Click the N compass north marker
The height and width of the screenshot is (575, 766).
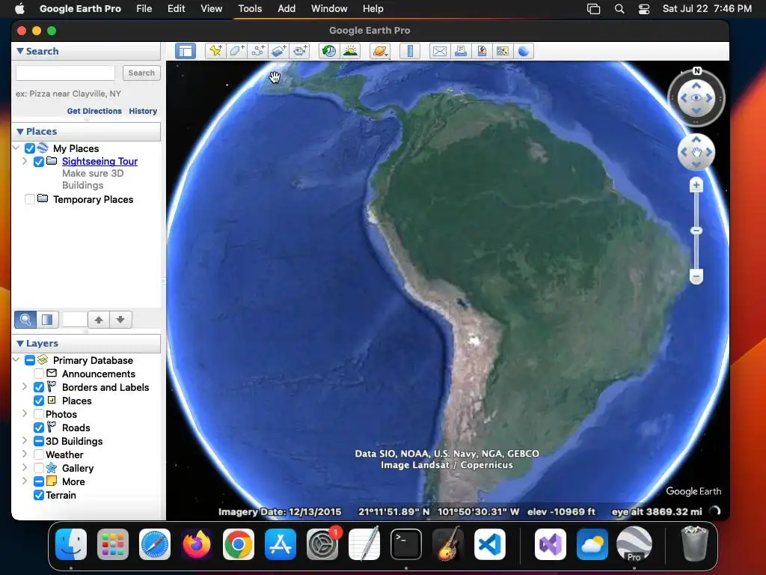pyautogui.click(x=697, y=71)
